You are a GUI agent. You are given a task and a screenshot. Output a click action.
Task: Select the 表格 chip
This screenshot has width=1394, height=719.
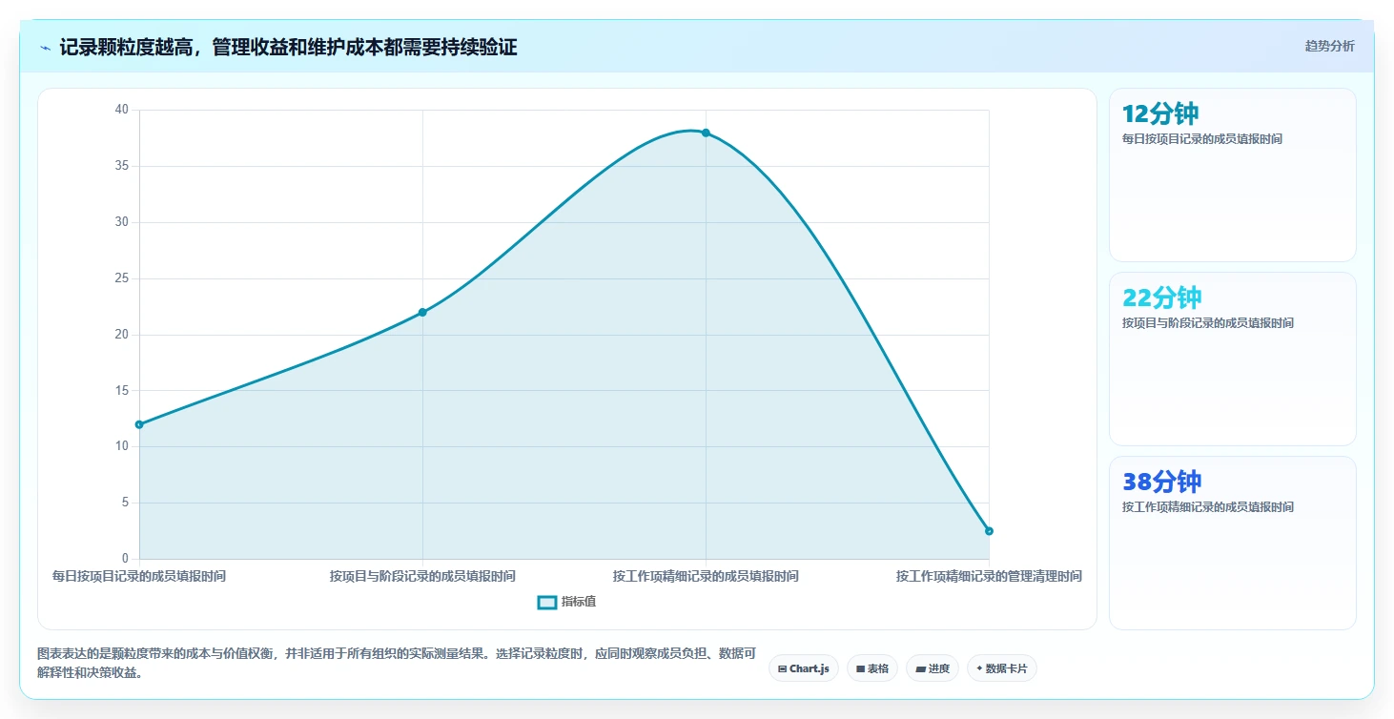point(872,668)
